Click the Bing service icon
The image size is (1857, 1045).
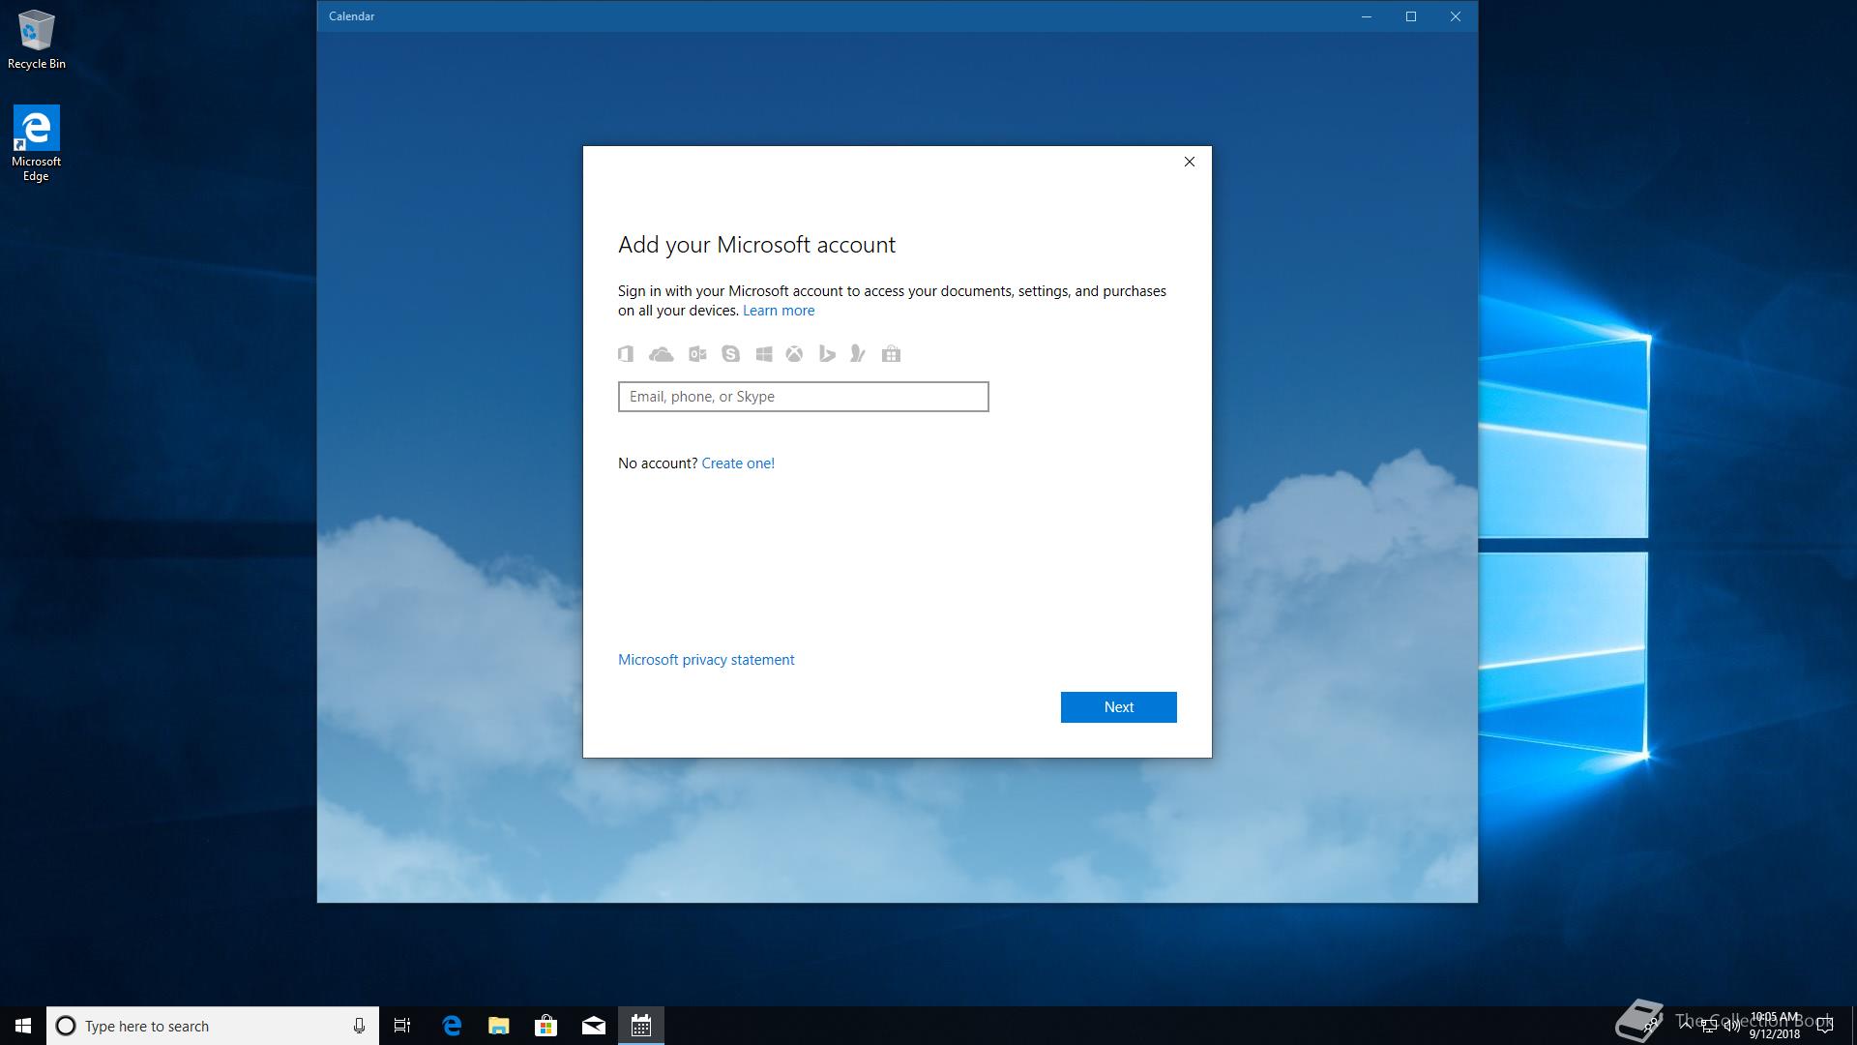pos(827,354)
